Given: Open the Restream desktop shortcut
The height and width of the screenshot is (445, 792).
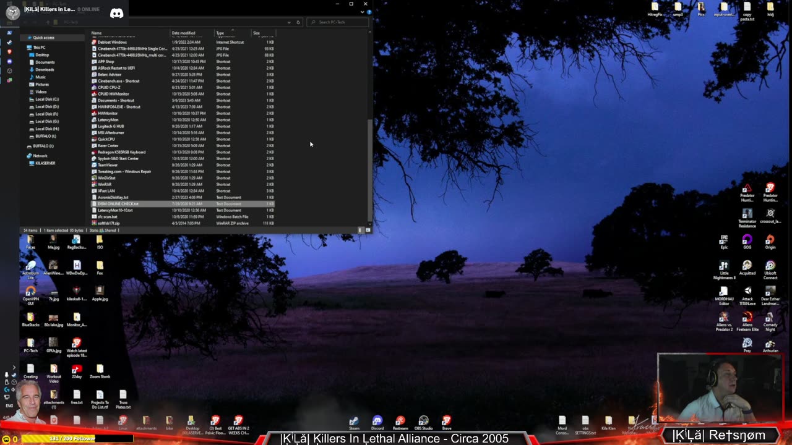Looking at the screenshot, I should click(x=400, y=423).
